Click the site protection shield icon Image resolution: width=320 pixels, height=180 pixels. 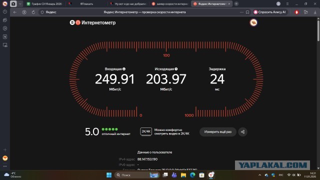coord(42,12)
